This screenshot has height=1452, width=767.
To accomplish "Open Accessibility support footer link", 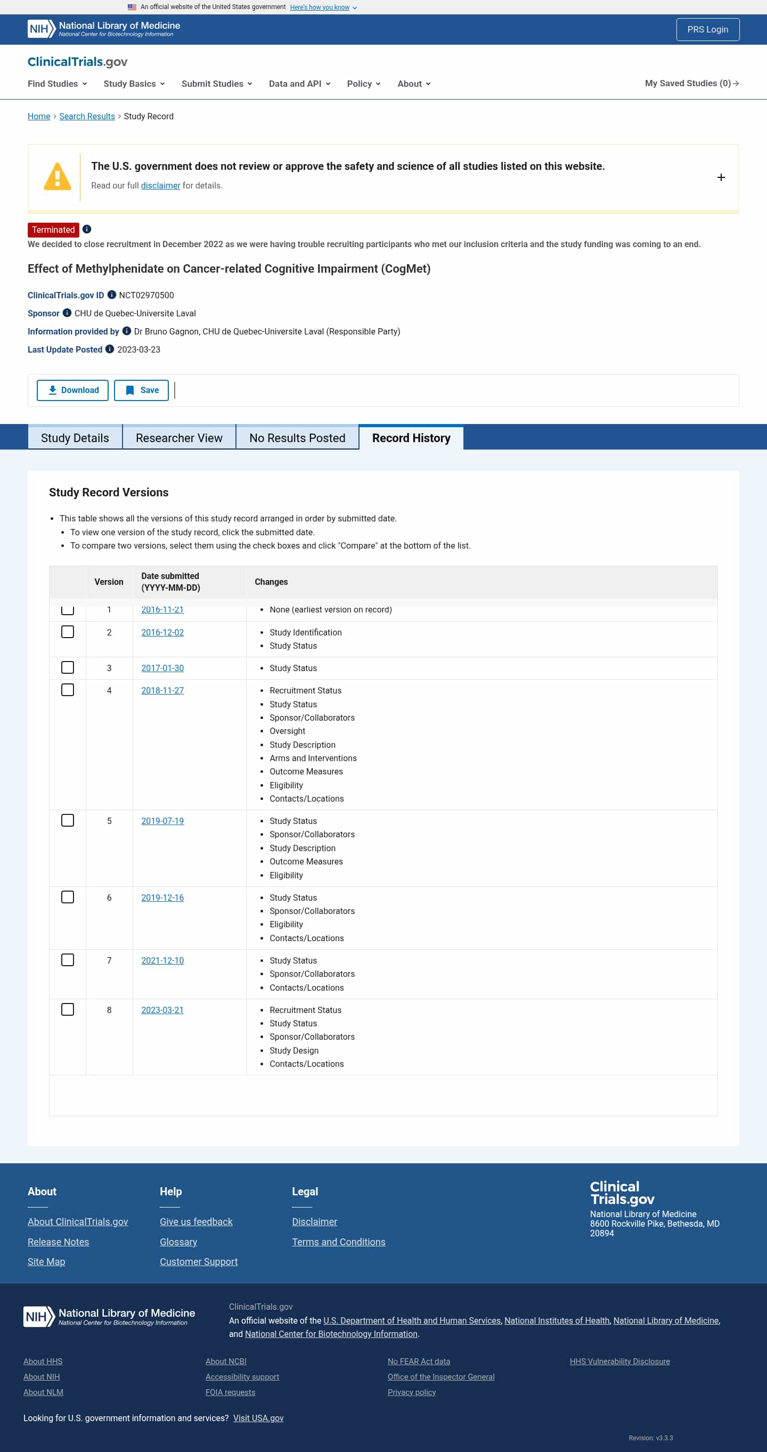I will 242,1376.
